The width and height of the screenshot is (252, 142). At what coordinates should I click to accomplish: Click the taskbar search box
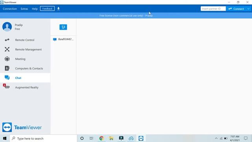pos(43,138)
